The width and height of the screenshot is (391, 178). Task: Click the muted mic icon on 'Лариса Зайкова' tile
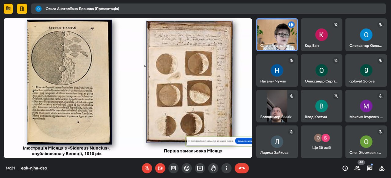[291, 132]
